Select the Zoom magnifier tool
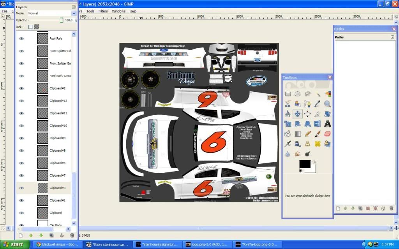 (x=328, y=104)
